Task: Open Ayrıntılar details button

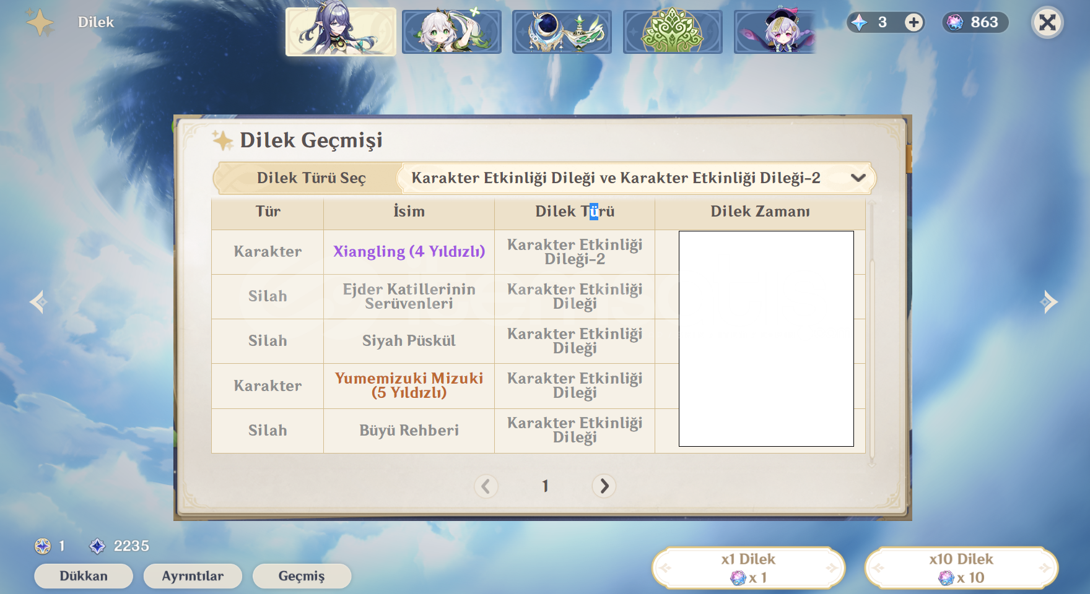Action: (193, 576)
